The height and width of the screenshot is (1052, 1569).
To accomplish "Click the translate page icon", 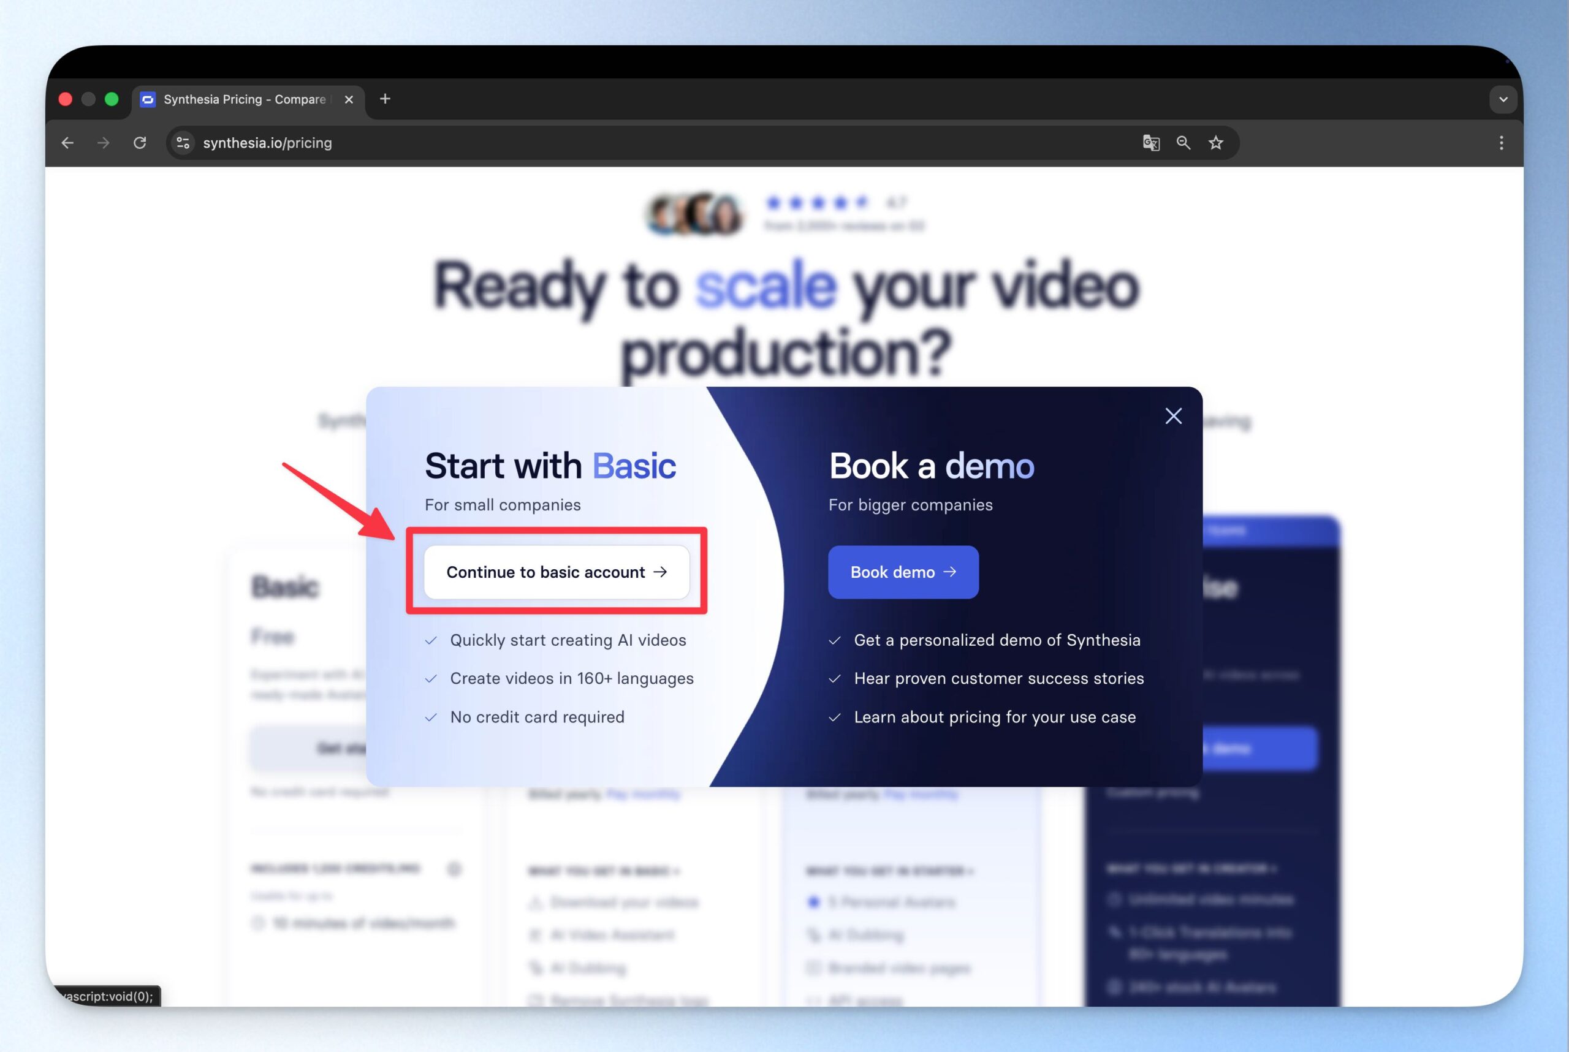I will point(1150,143).
